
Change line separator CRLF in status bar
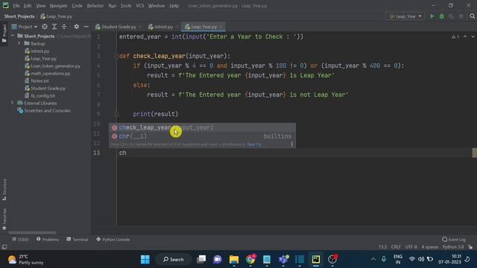click(x=396, y=246)
